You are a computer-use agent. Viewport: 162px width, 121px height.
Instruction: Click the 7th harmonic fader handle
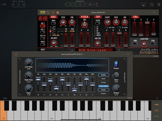pyautogui.click(x=74, y=90)
